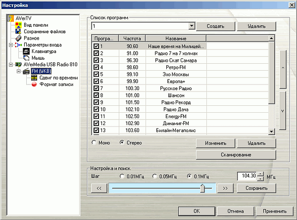Viewport: 297px width, 220px height.
Task: Confirm settings with OK button
Action: (197, 211)
